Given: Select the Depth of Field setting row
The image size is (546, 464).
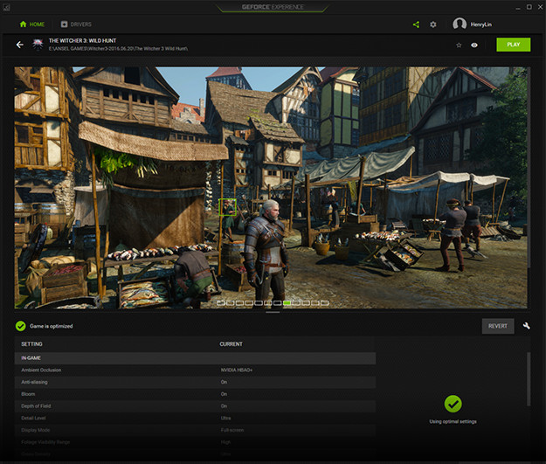Looking at the screenshot, I should pos(195,406).
